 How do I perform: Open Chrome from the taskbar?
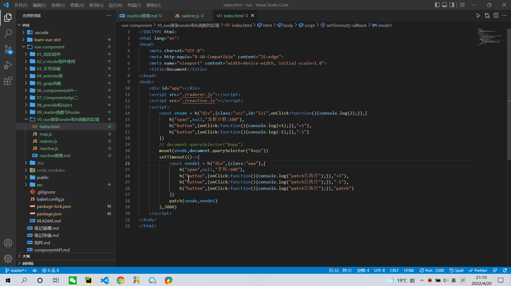(121, 280)
